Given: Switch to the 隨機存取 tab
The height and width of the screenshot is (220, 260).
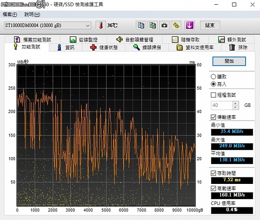Looking at the screenshot, I should point(186,39).
